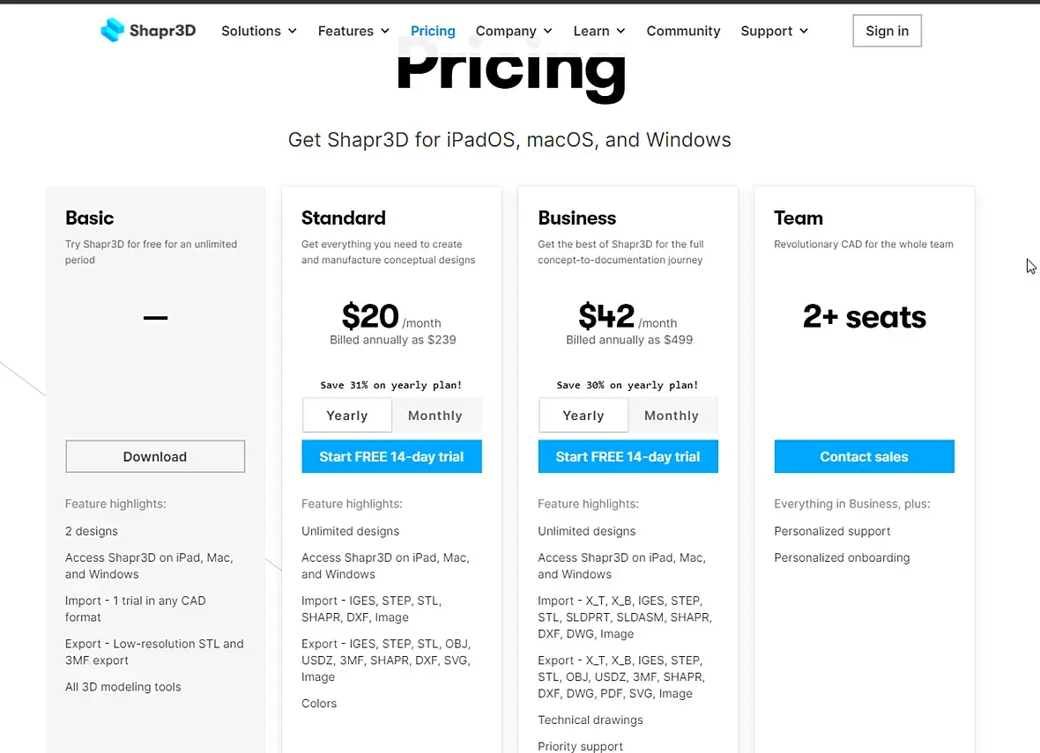This screenshot has width=1040, height=753.
Task: Start FREE 14-day trial for Standard
Action: pyautogui.click(x=391, y=457)
